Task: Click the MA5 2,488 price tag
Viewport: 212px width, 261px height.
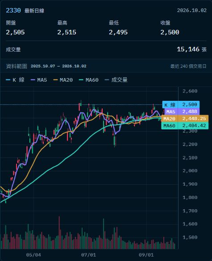Action: point(182,112)
